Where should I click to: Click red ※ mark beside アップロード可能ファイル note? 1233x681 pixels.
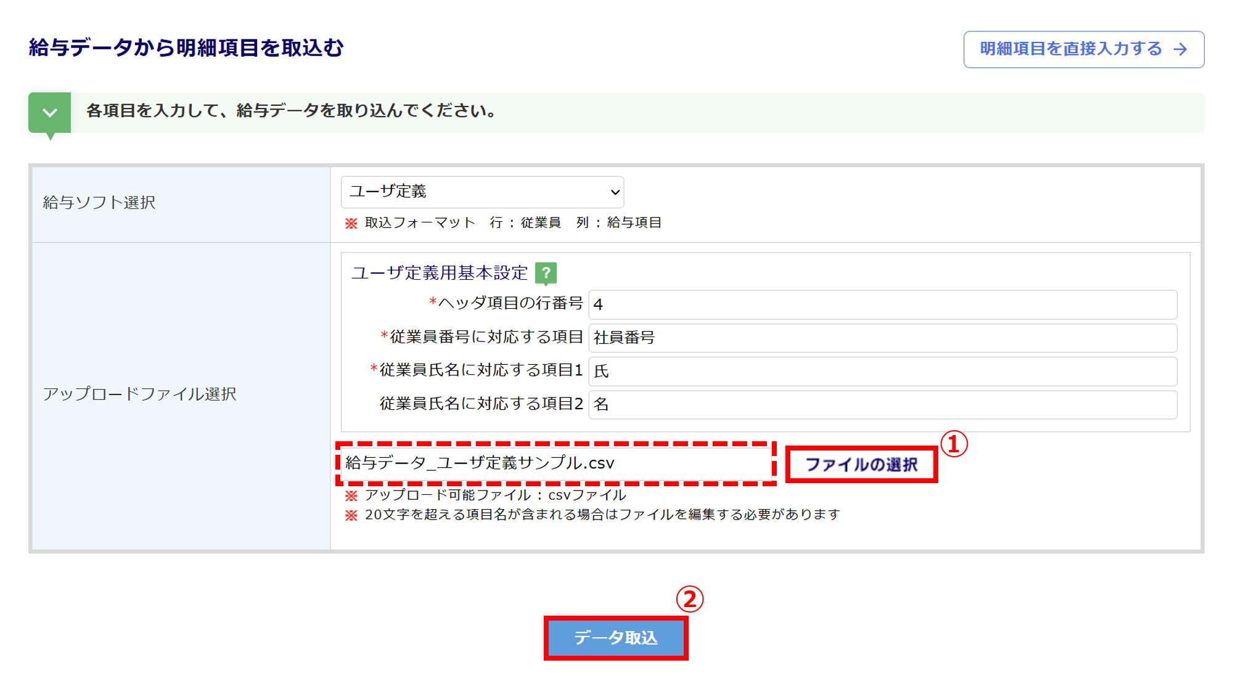(351, 495)
